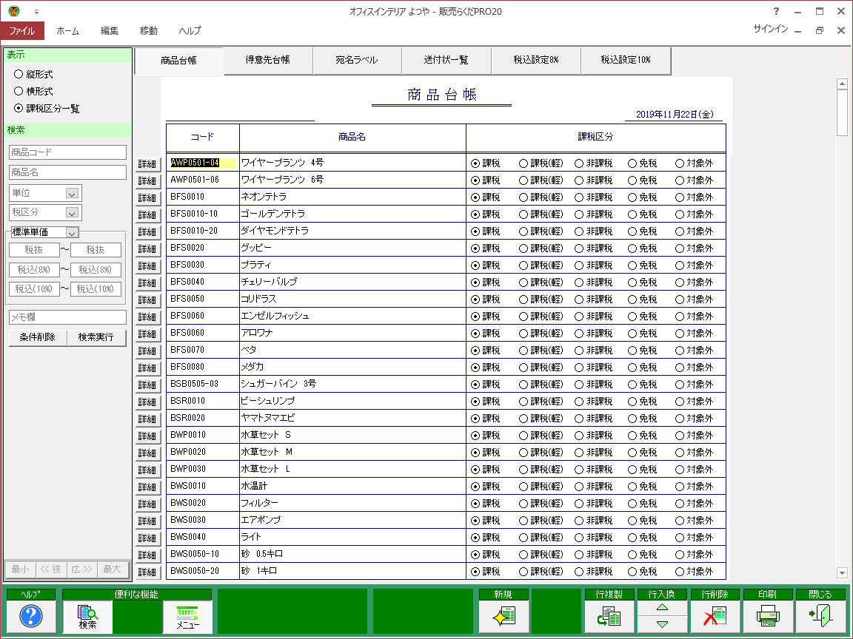This screenshot has height=639, width=853.
Task: Click the vertical scrollbar up arrow
Action: [x=842, y=84]
